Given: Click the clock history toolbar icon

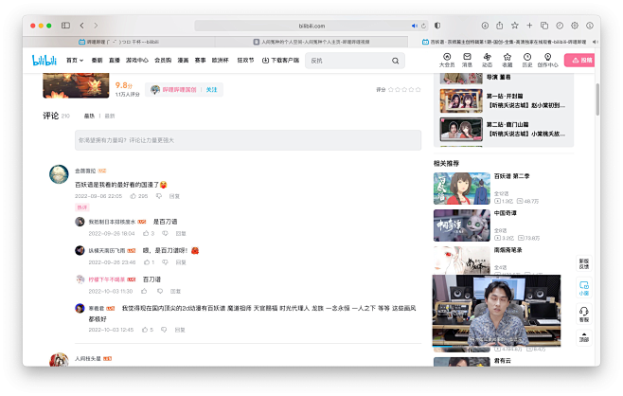Looking at the screenshot, I should (x=560, y=26).
